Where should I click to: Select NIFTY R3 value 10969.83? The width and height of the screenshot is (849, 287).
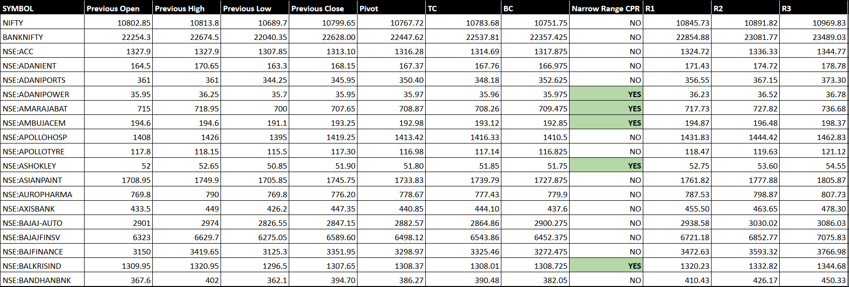[814, 23]
